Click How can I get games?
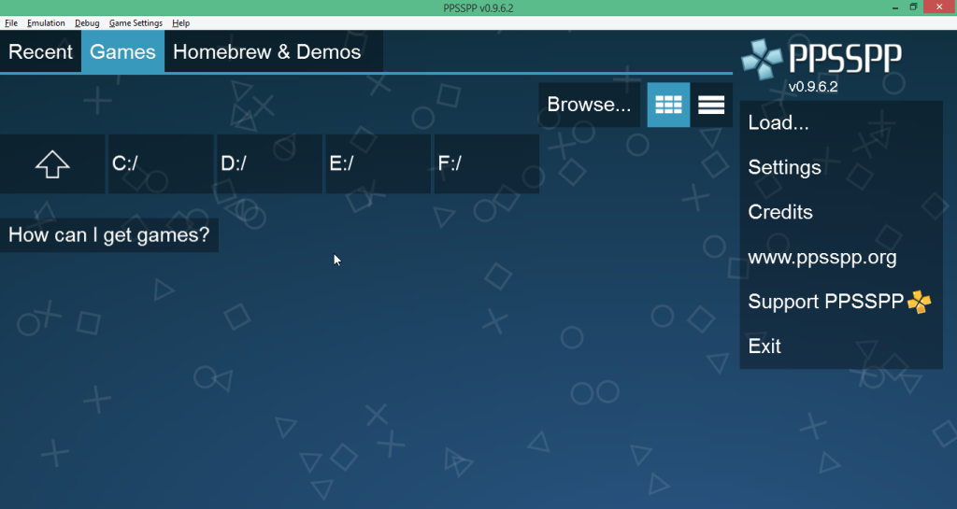 pyautogui.click(x=108, y=235)
